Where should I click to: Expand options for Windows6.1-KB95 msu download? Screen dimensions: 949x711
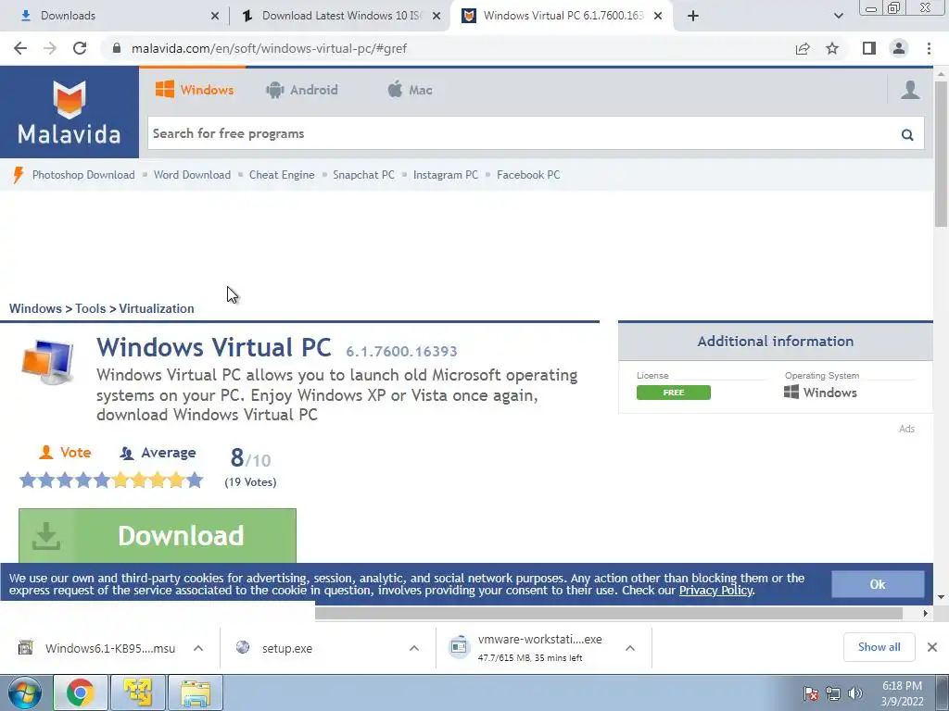pyautogui.click(x=198, y=648)
